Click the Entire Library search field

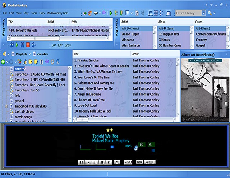[x=188, y=13]
